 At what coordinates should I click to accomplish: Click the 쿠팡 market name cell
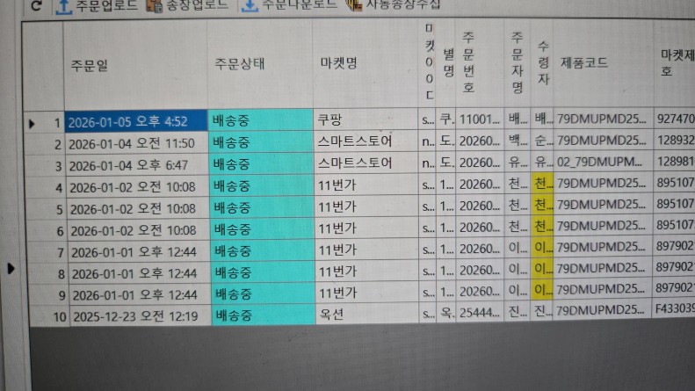click(x=366, y=119)
